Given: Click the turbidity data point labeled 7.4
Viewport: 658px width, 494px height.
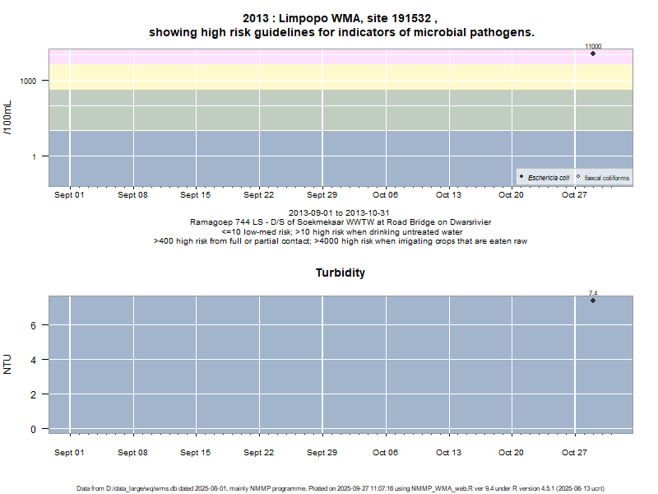Looking at the screenshot, I should [x=593, y=300].
